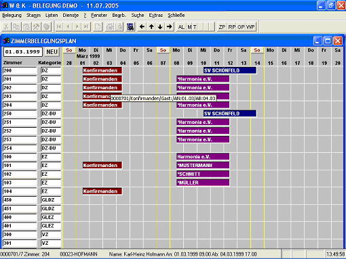Click the W & K application title icon
This screenshot has height=259, width=346.
[4, 5]
